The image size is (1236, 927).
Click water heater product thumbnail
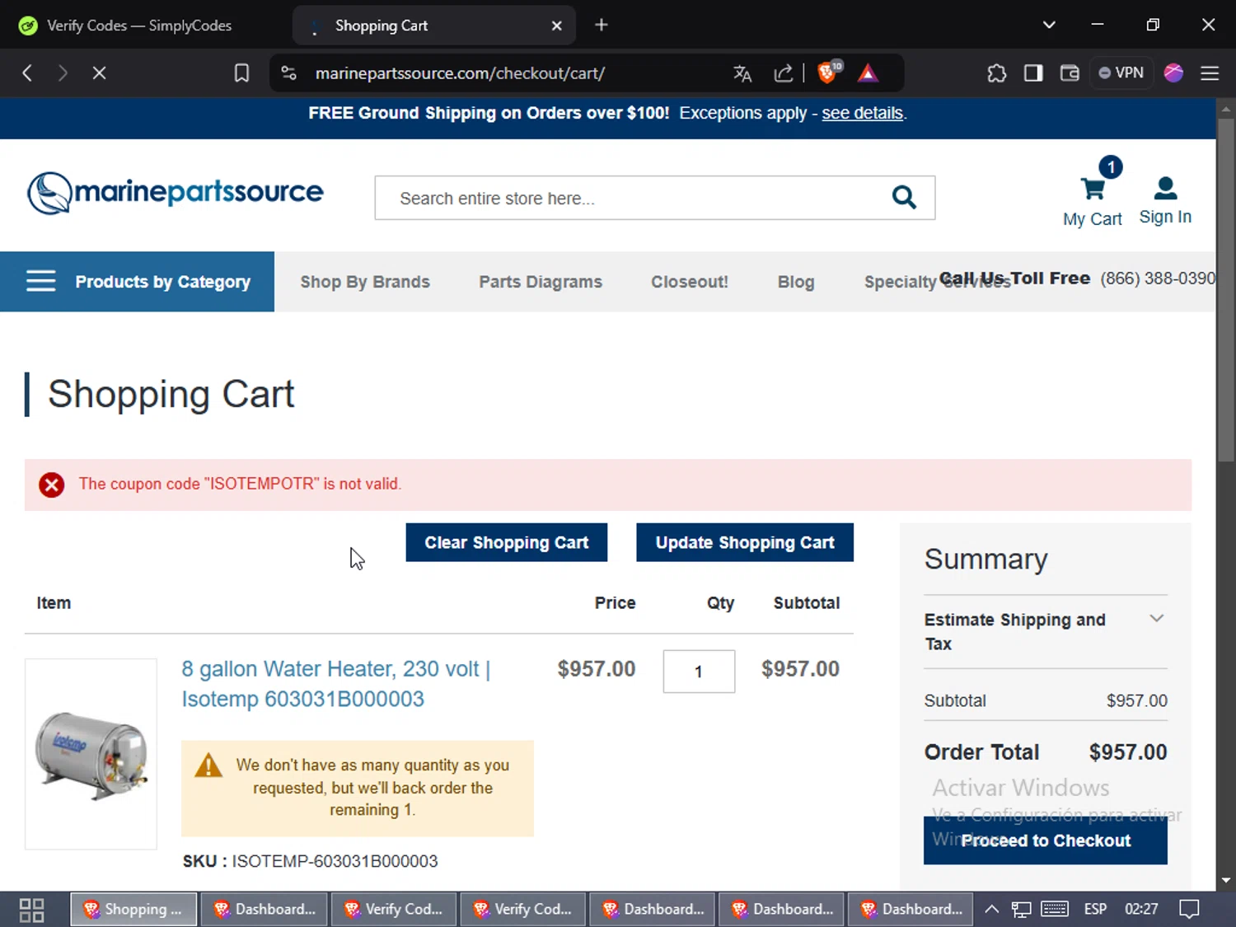pyautogui.click(x=91, y=754)
